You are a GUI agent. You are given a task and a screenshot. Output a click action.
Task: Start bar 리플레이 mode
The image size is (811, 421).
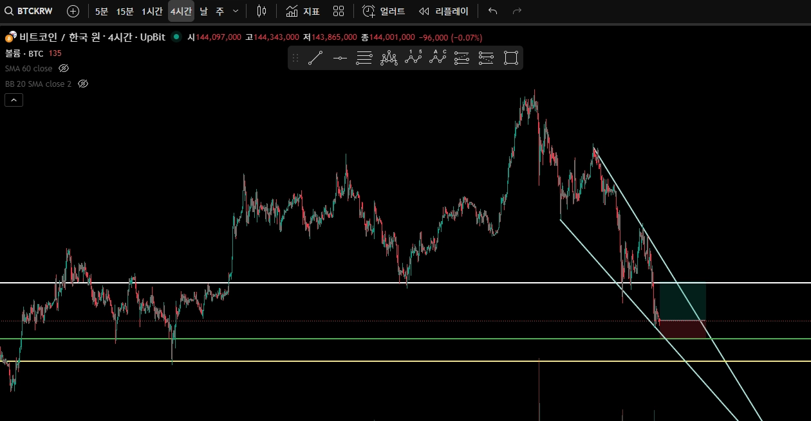point(443,11)
